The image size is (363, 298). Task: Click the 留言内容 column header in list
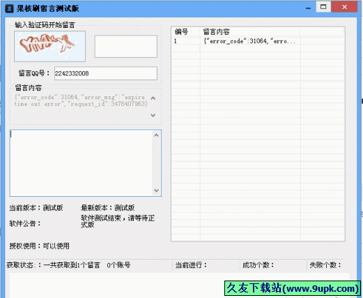click(x=249, y=31)
